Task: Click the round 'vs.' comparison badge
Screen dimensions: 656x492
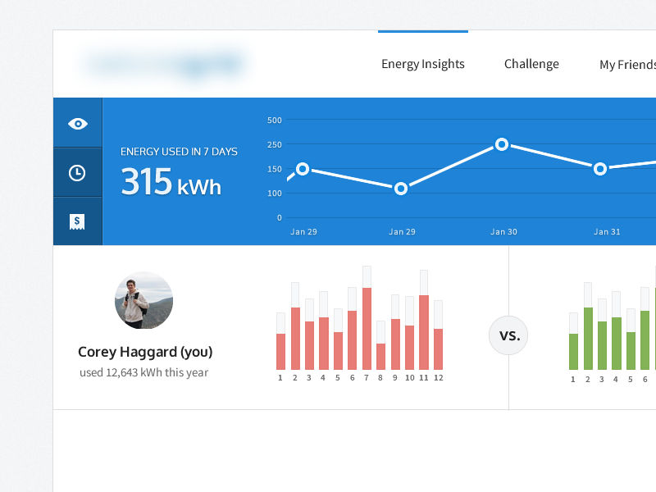Action: click(508, 335)
